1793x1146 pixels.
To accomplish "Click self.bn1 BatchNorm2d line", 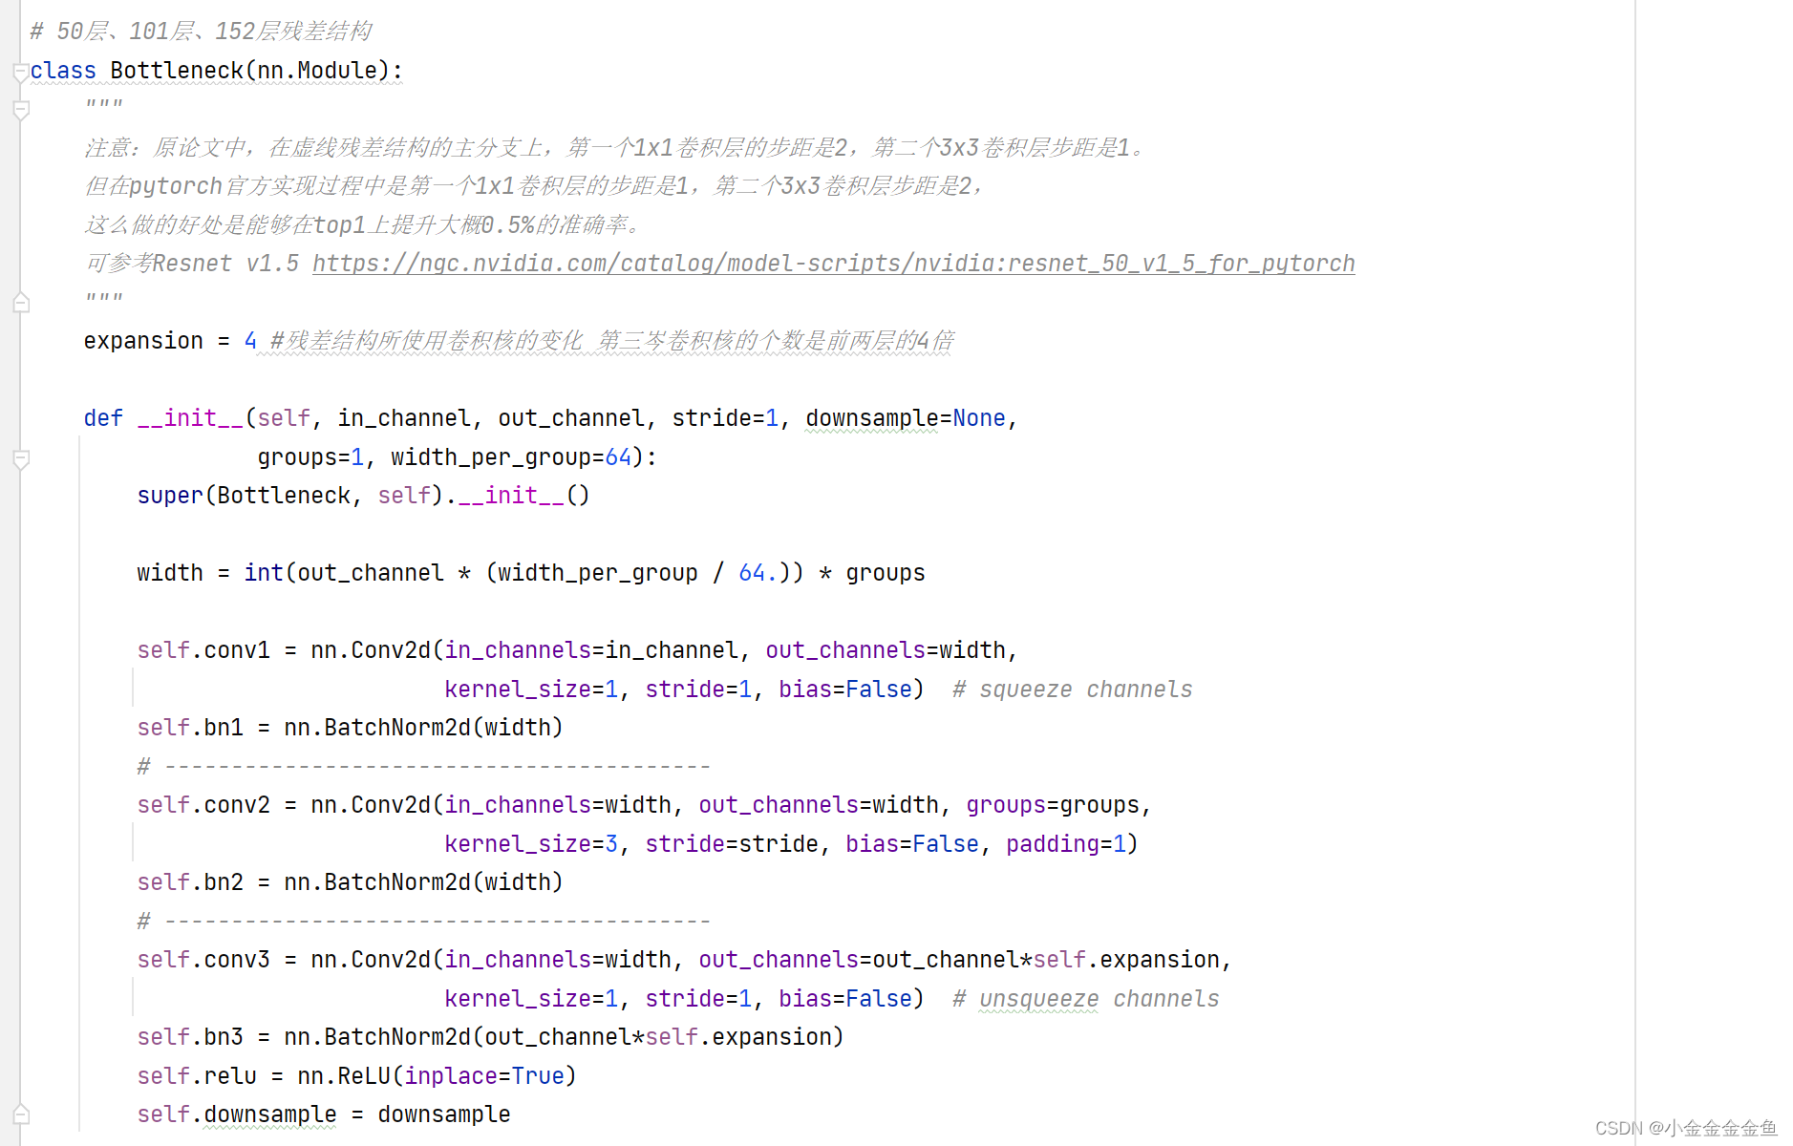I will 351,728.
